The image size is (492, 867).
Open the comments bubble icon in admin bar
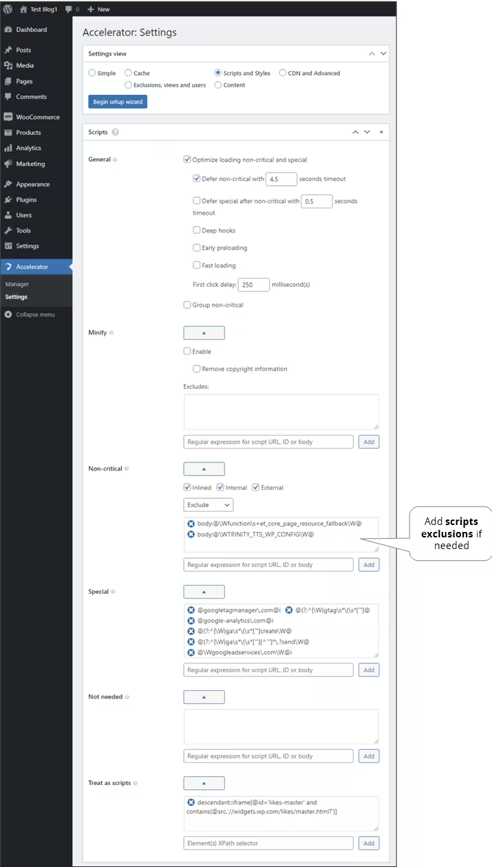68,9
